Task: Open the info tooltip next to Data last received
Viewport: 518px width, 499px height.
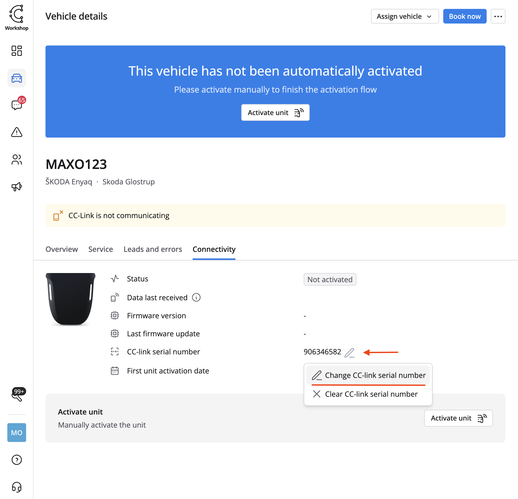Action: click(196, 297)
